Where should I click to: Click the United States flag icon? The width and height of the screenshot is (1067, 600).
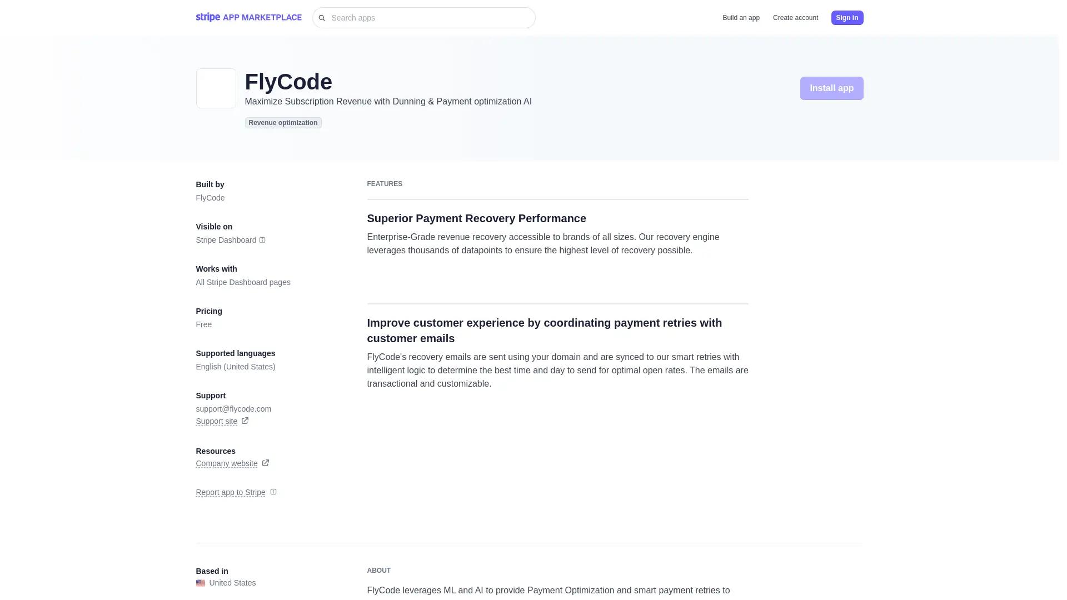tap(201, 583)
